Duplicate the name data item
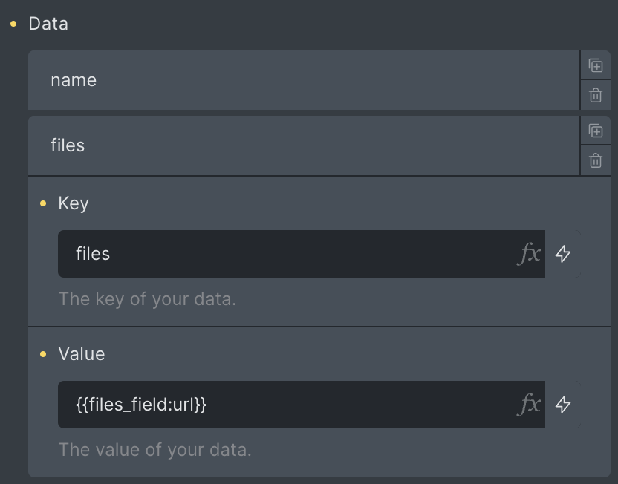 click(x=596, y=65)
